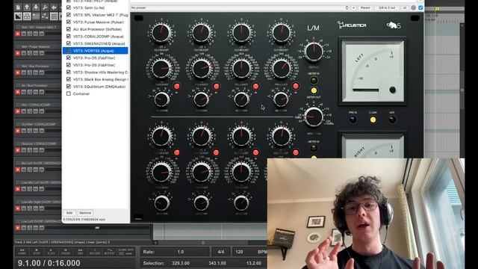Click the Param button

365,7
